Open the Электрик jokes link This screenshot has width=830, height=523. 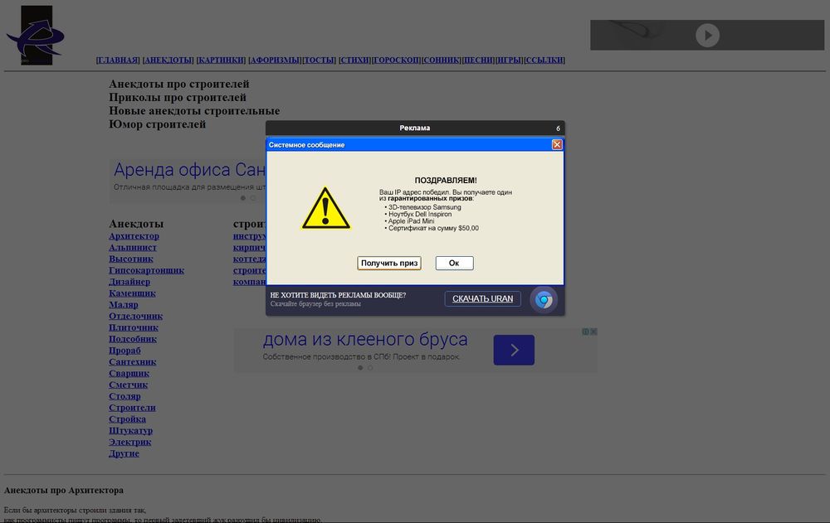130,442
